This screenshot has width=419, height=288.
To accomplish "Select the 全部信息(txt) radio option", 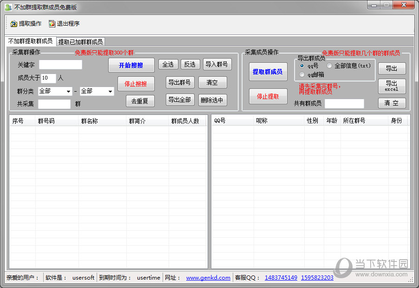I will point(329,66).
